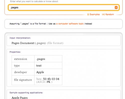Click the 'Properties:' heading
Viewport: 125px width, 99px height.
click(15, 52)
